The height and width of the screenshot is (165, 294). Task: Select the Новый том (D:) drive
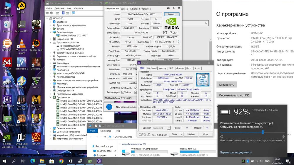click(193, 152)
